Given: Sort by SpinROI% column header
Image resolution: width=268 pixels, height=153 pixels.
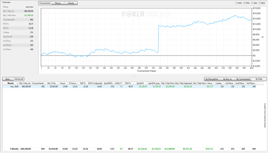Looking at the screenshot, I should tap(108, 83).
